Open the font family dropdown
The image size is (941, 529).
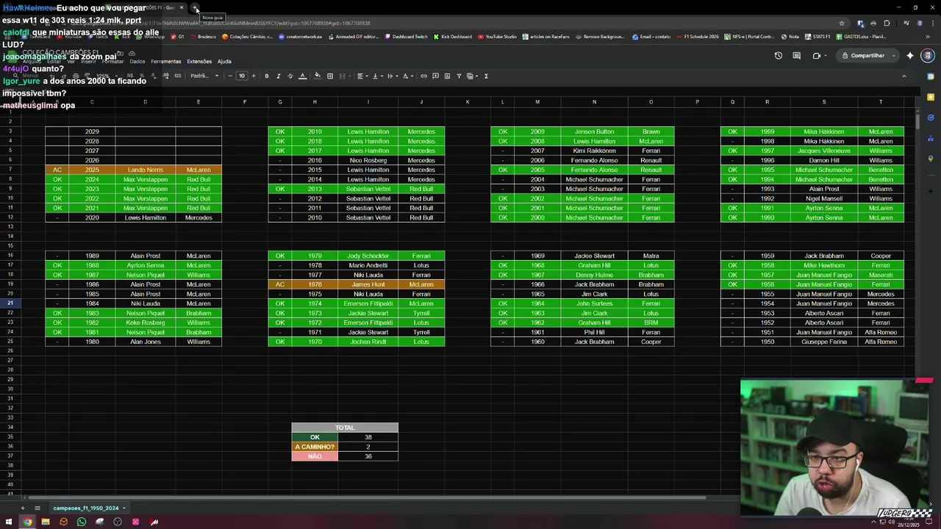pos(204,76)
